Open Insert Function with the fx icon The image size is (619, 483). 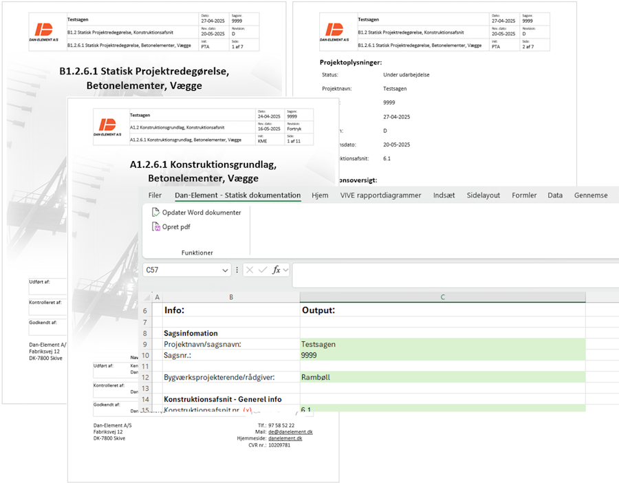[x=277, y=270]
